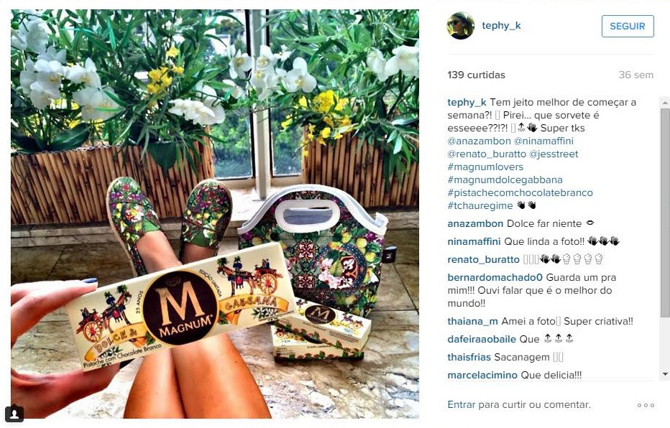The image size is (670, 428).
Task: Click the Magnum ice cream photo
Action: [x=215, y=214]
